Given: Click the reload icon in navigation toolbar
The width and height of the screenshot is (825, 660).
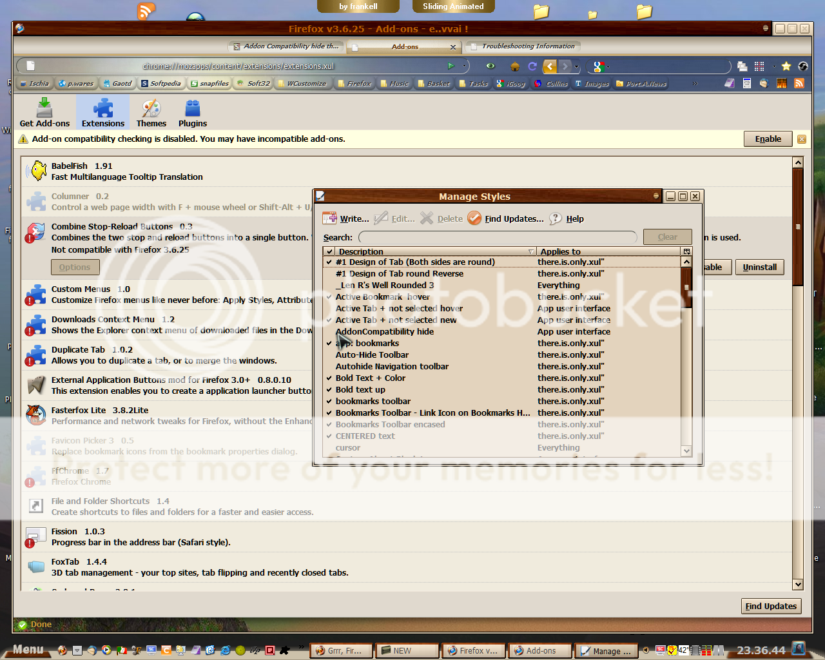Looking at the screenshot, I should [x=532, y=66].
